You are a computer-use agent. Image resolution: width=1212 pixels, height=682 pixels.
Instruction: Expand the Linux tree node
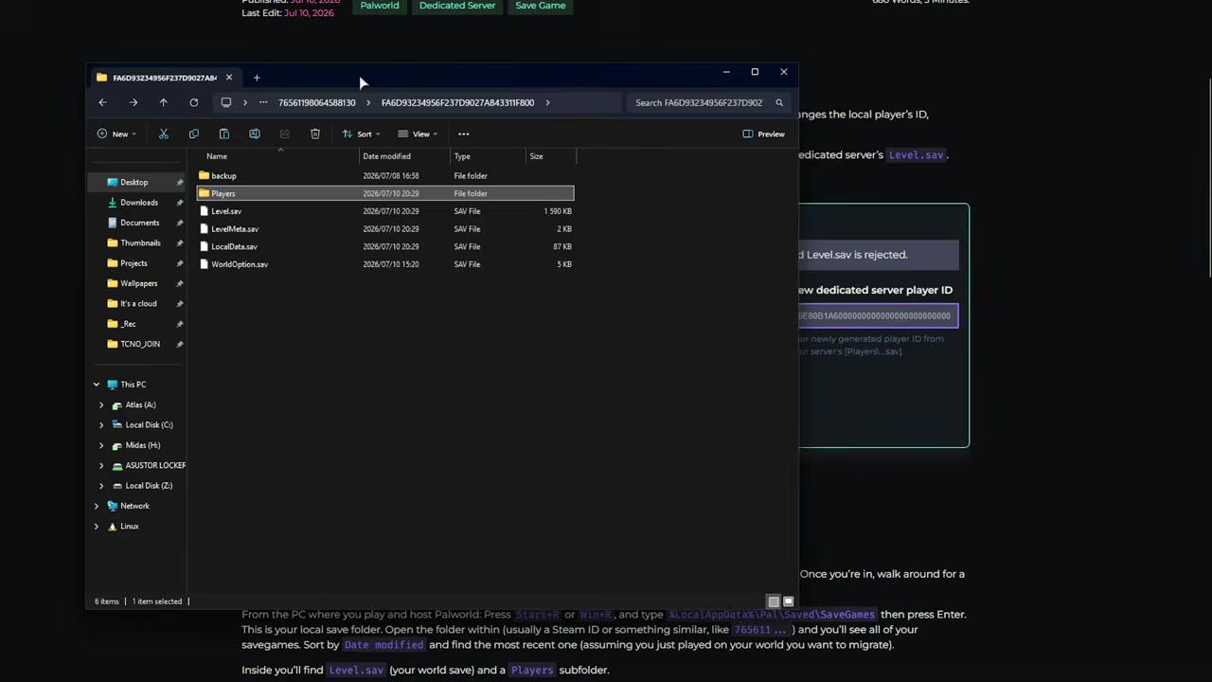pyautogui.click(x=96, y=527)
